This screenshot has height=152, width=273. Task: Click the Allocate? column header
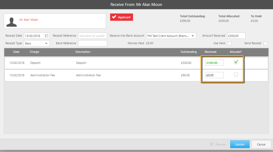tap(236, 52)
